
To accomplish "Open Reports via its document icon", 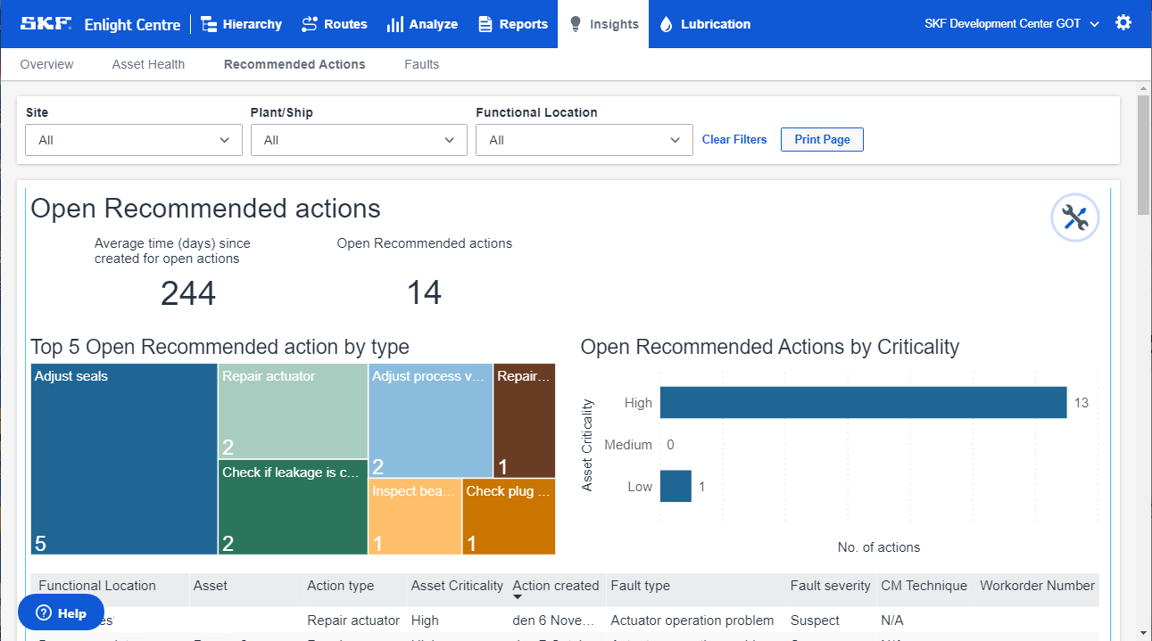I will (x=483, y=24).
